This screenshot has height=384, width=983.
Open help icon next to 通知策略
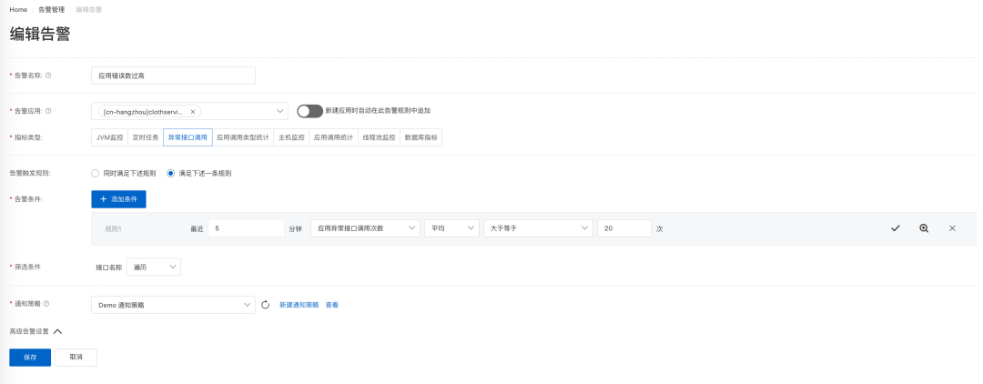(46, 304)
